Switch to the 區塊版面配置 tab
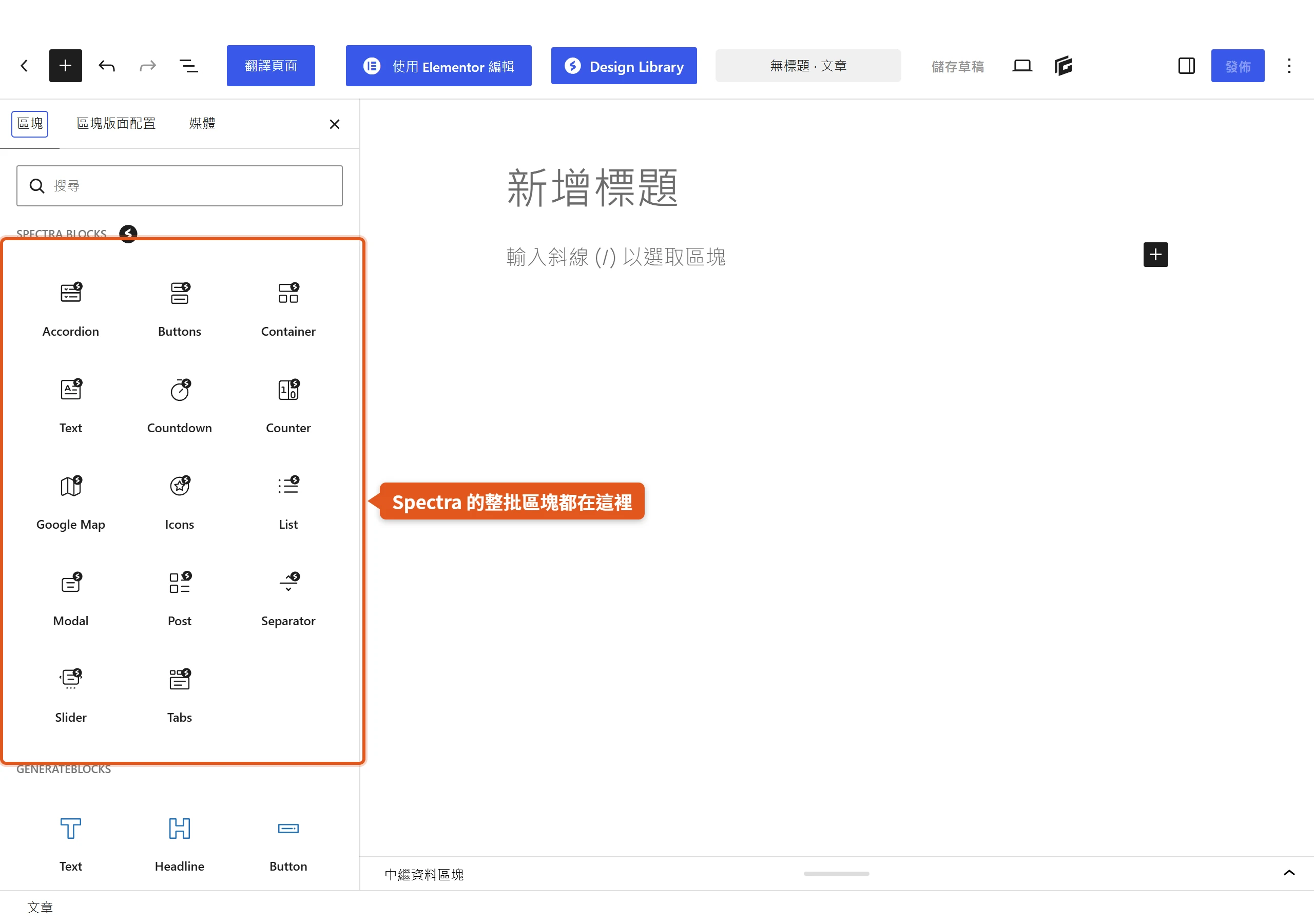This screenshot has height=924, width=1314. point(116,124)
